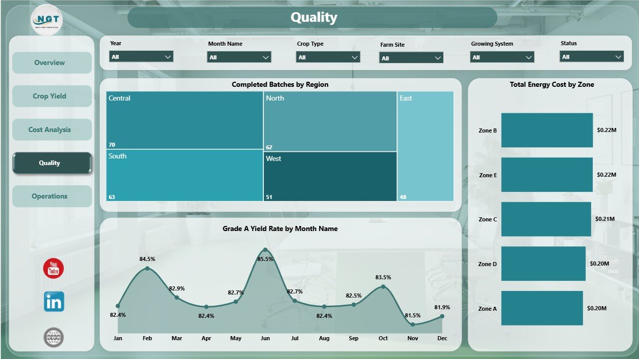Click the Apr data point on line chart
This screenshot has width=639, height=359.
[206, 307]
